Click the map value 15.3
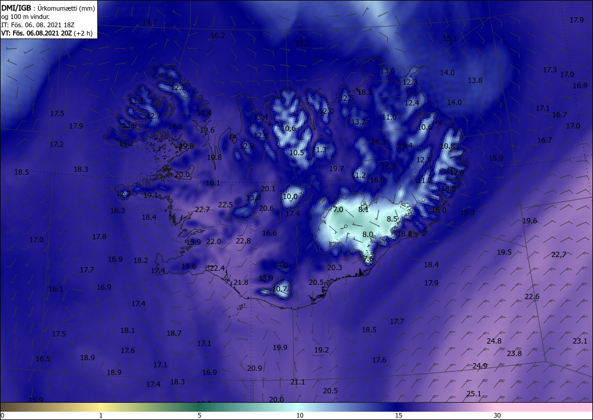The image size is (593, 420). coord(467,212)
